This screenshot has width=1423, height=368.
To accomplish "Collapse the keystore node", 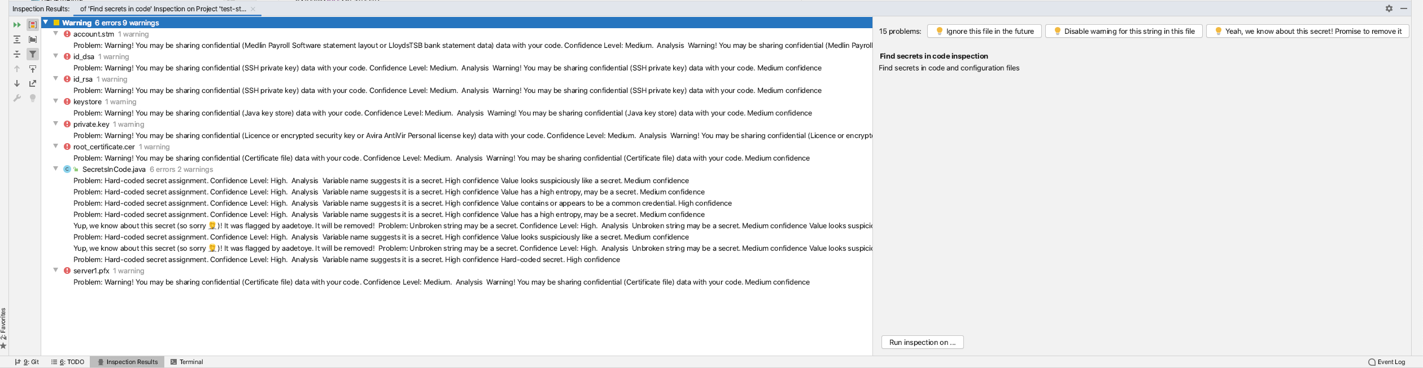I will coord(56,101).
